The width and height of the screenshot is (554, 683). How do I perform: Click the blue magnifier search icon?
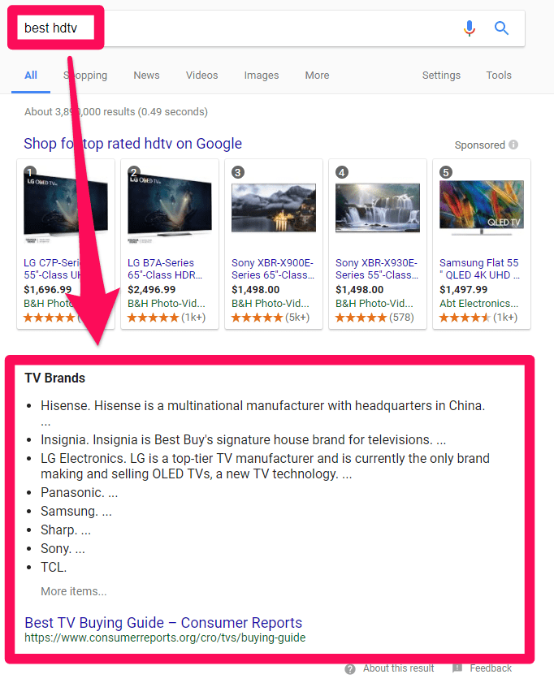[501, 28]
